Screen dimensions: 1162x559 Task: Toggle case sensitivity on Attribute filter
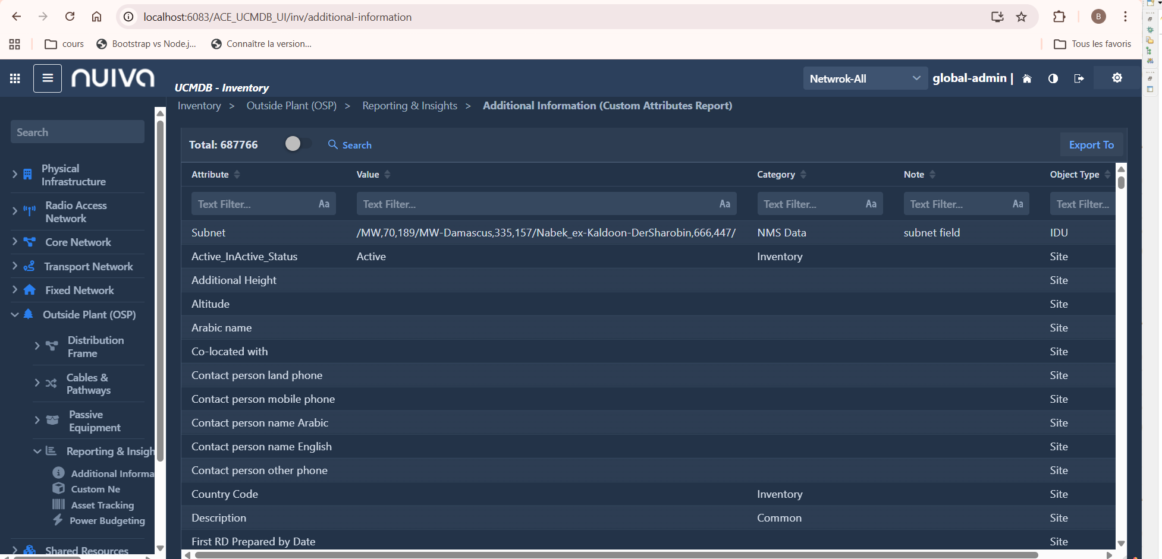click(324, 204)
